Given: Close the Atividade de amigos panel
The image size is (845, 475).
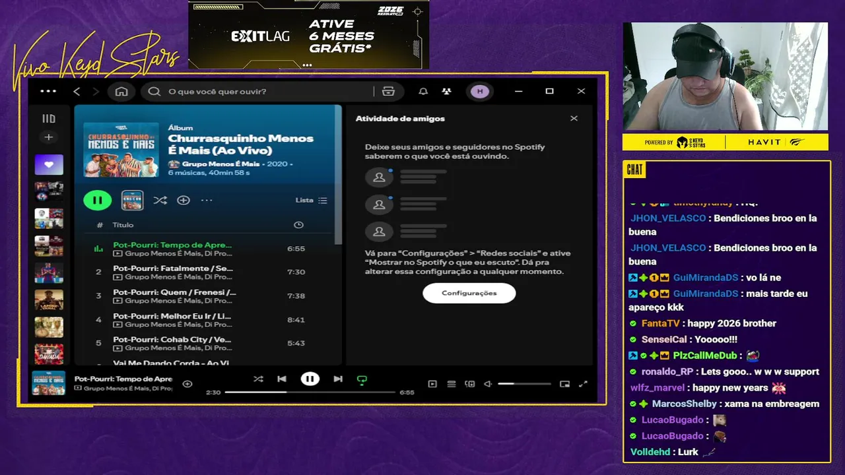Looking at the screenshot, I should pyautogui.click(x=574, y=118).
